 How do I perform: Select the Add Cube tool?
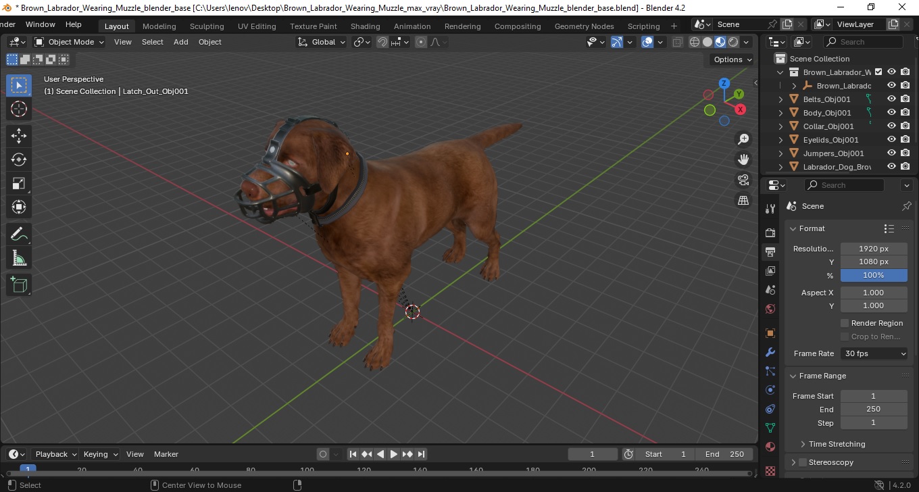[x=19, y=285]
